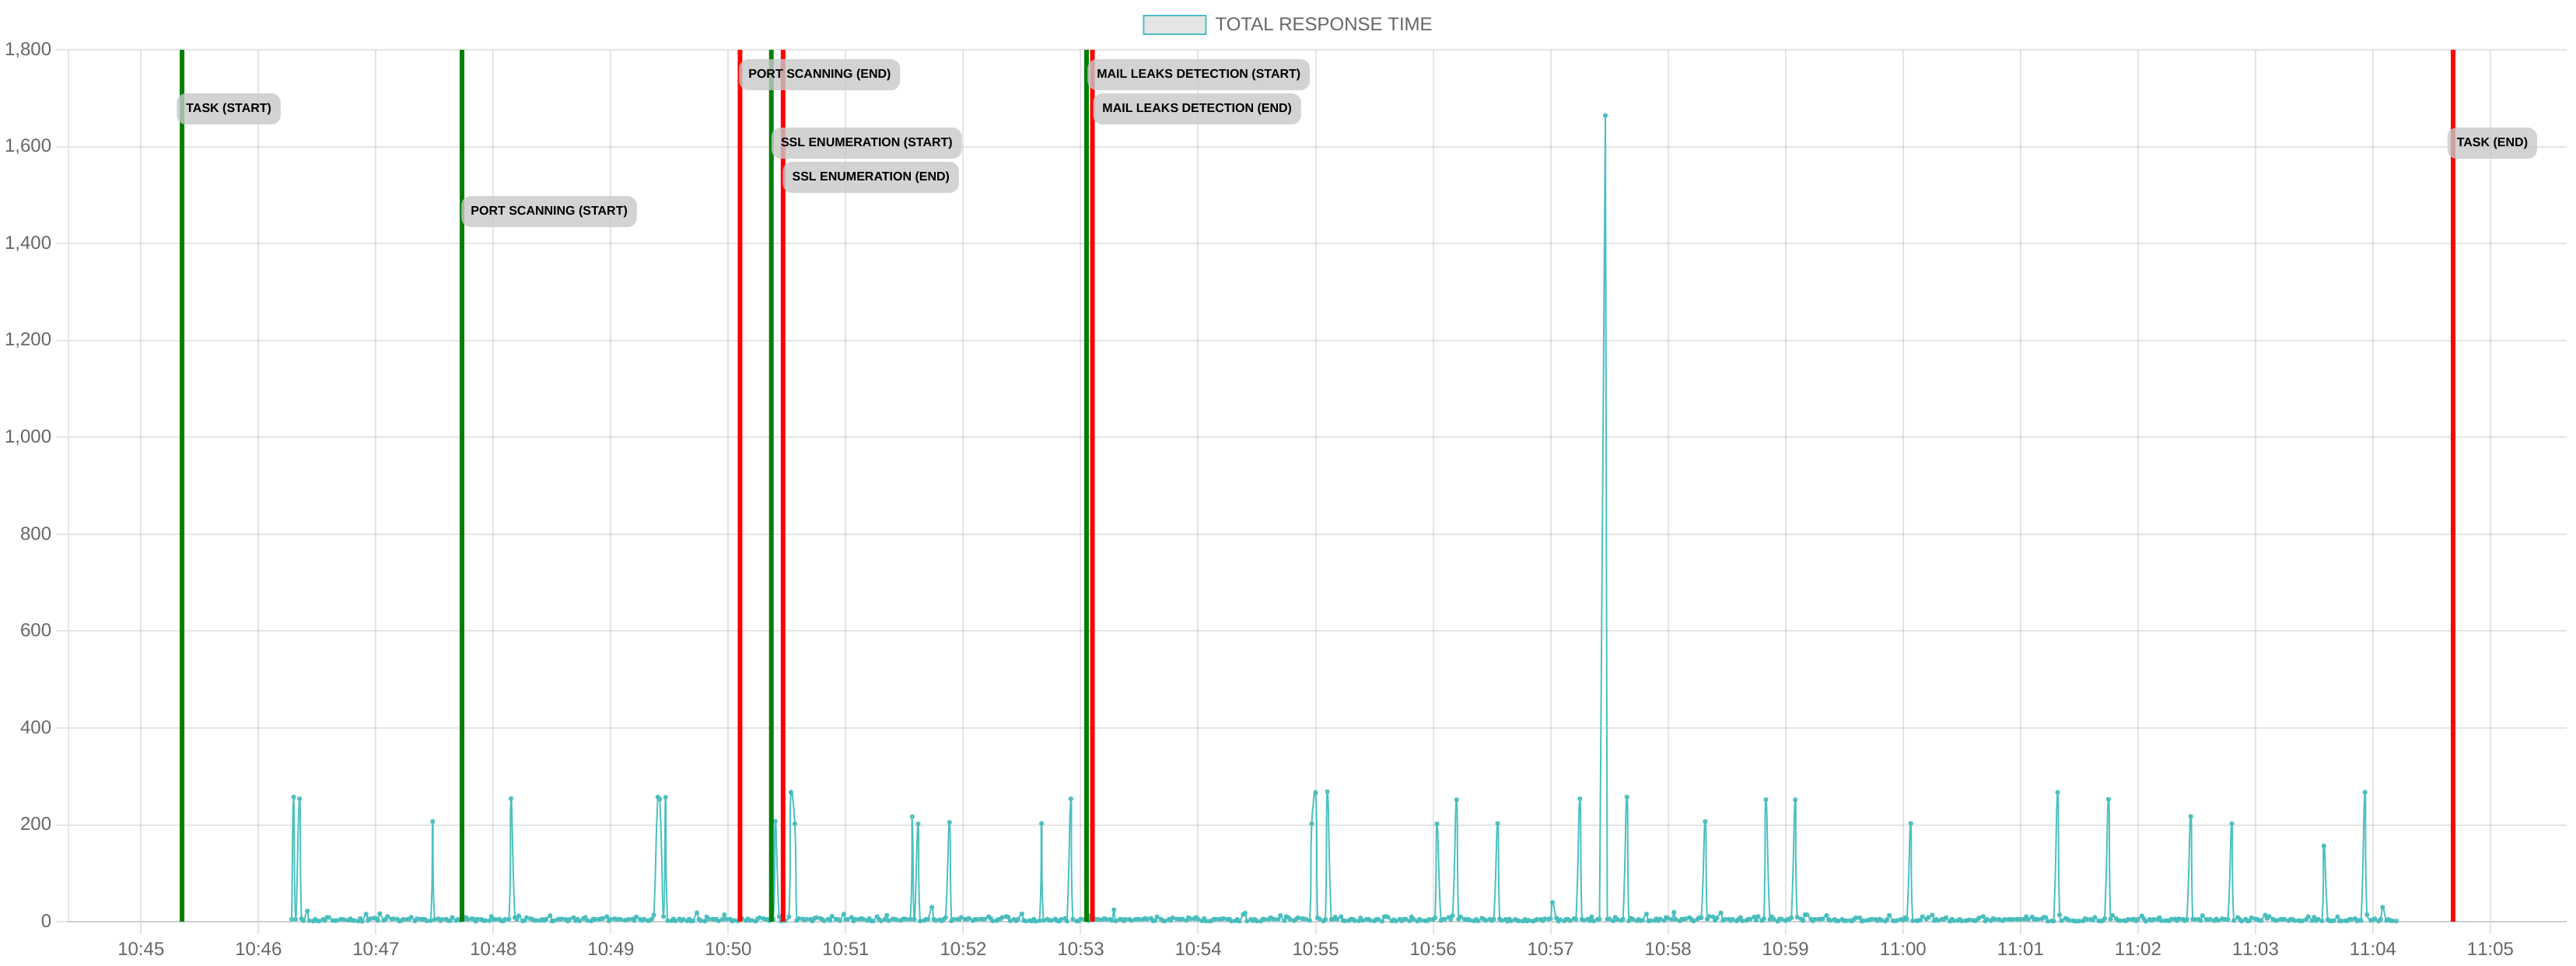Click the highest spike data point near 10:57
The height and width of the screenshot is (966, 2576).
tap(1605, 116)
